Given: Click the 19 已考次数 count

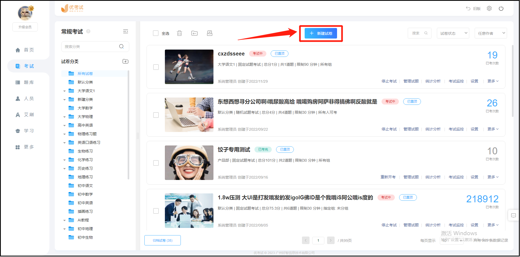Looking at the screenshot, I should tap(492, 55).
